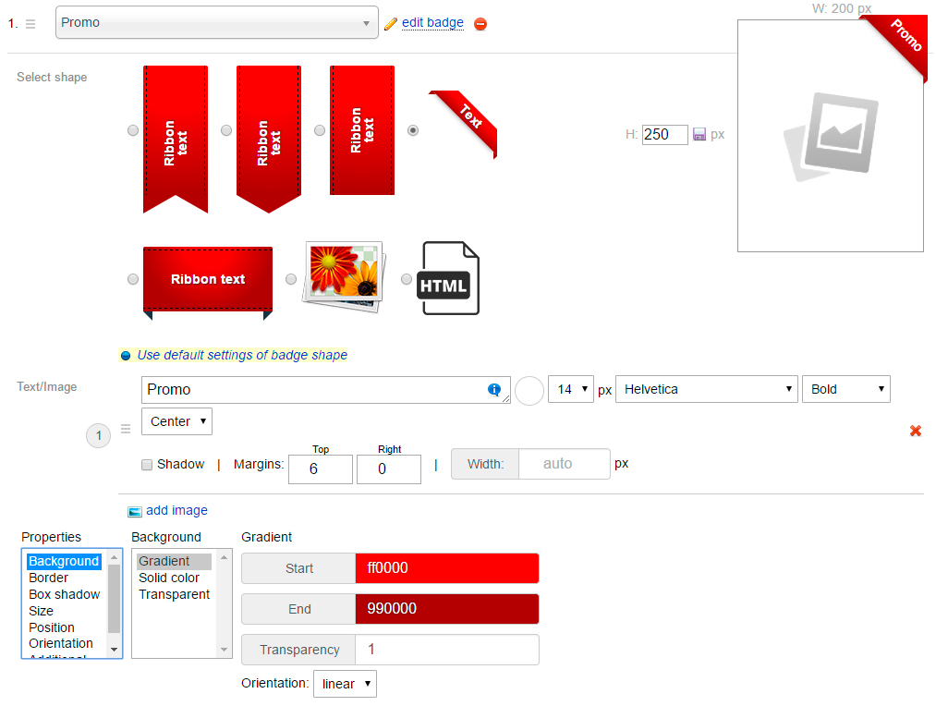Select the pointed ribbon shape radio button
Image resolution: width=936 pixels, height=706 pixels.
(226, 130)
